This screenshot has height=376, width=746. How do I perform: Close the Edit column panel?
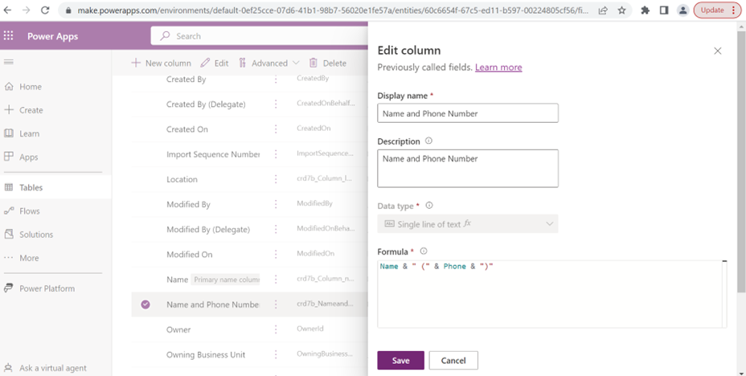(x=717, y=51)
